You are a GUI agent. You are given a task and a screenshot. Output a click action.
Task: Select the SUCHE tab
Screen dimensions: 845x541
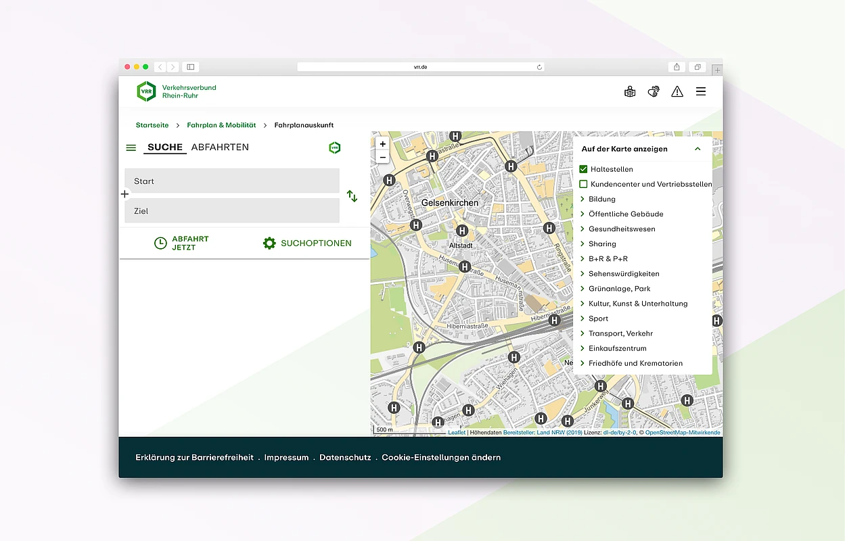click(165, 147)
